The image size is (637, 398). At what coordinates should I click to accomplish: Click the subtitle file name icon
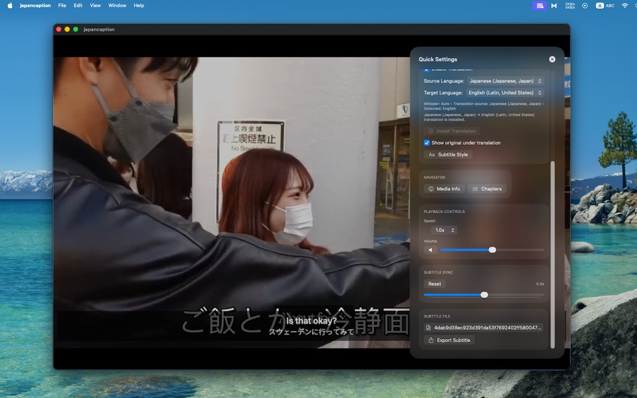[427, 328]
